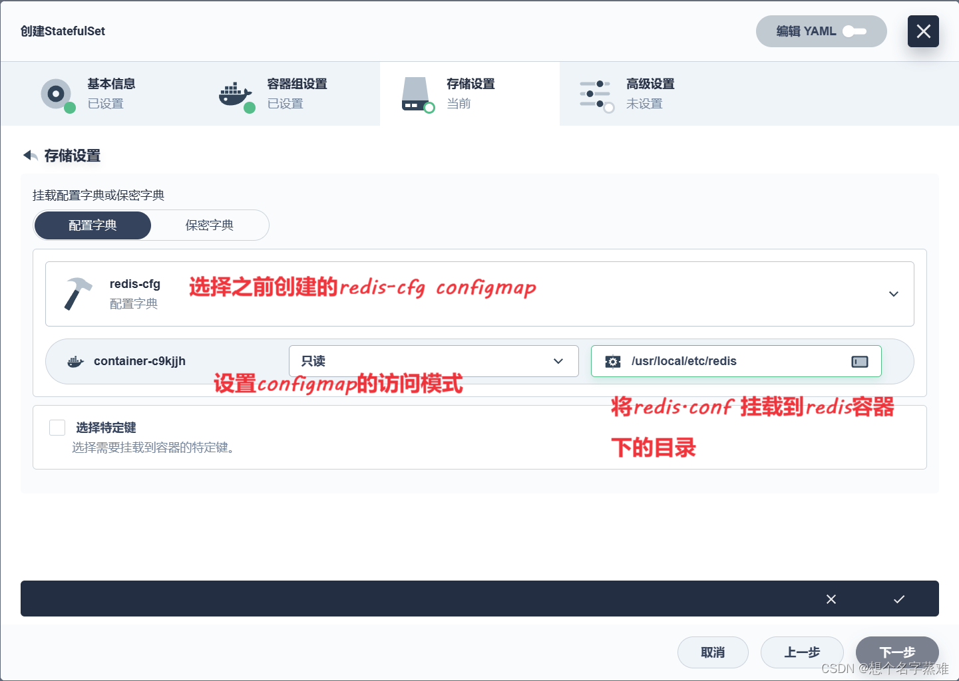Click the gear icon in mount path field

[x=612, y=361]
